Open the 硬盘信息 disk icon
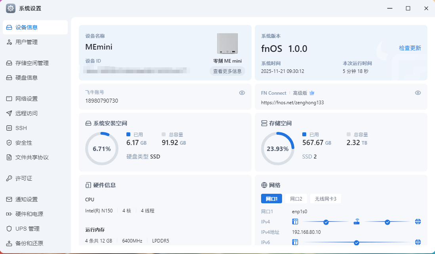Viewport: 435px width, 254px height. pyautogui.click(x=9, y=78)
